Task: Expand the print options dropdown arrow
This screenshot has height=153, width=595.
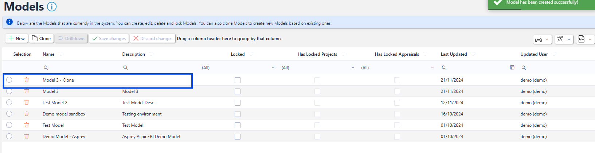Action: pos(547,39)
